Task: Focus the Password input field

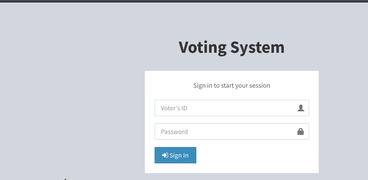Action: coord(225,132)
